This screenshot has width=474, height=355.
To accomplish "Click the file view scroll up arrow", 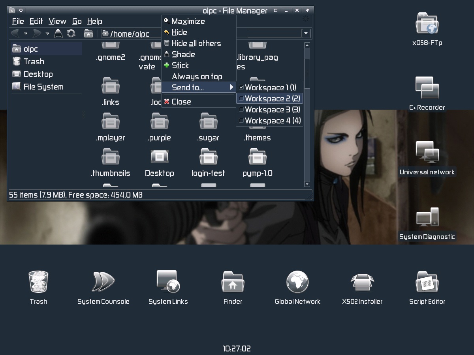I will pyautogui.click(x=307, y=45).
